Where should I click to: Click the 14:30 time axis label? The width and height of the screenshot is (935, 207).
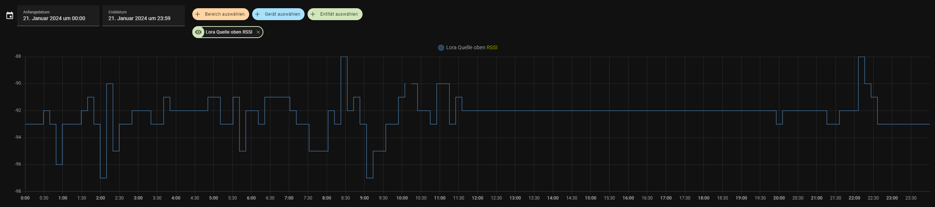[572, 198]
